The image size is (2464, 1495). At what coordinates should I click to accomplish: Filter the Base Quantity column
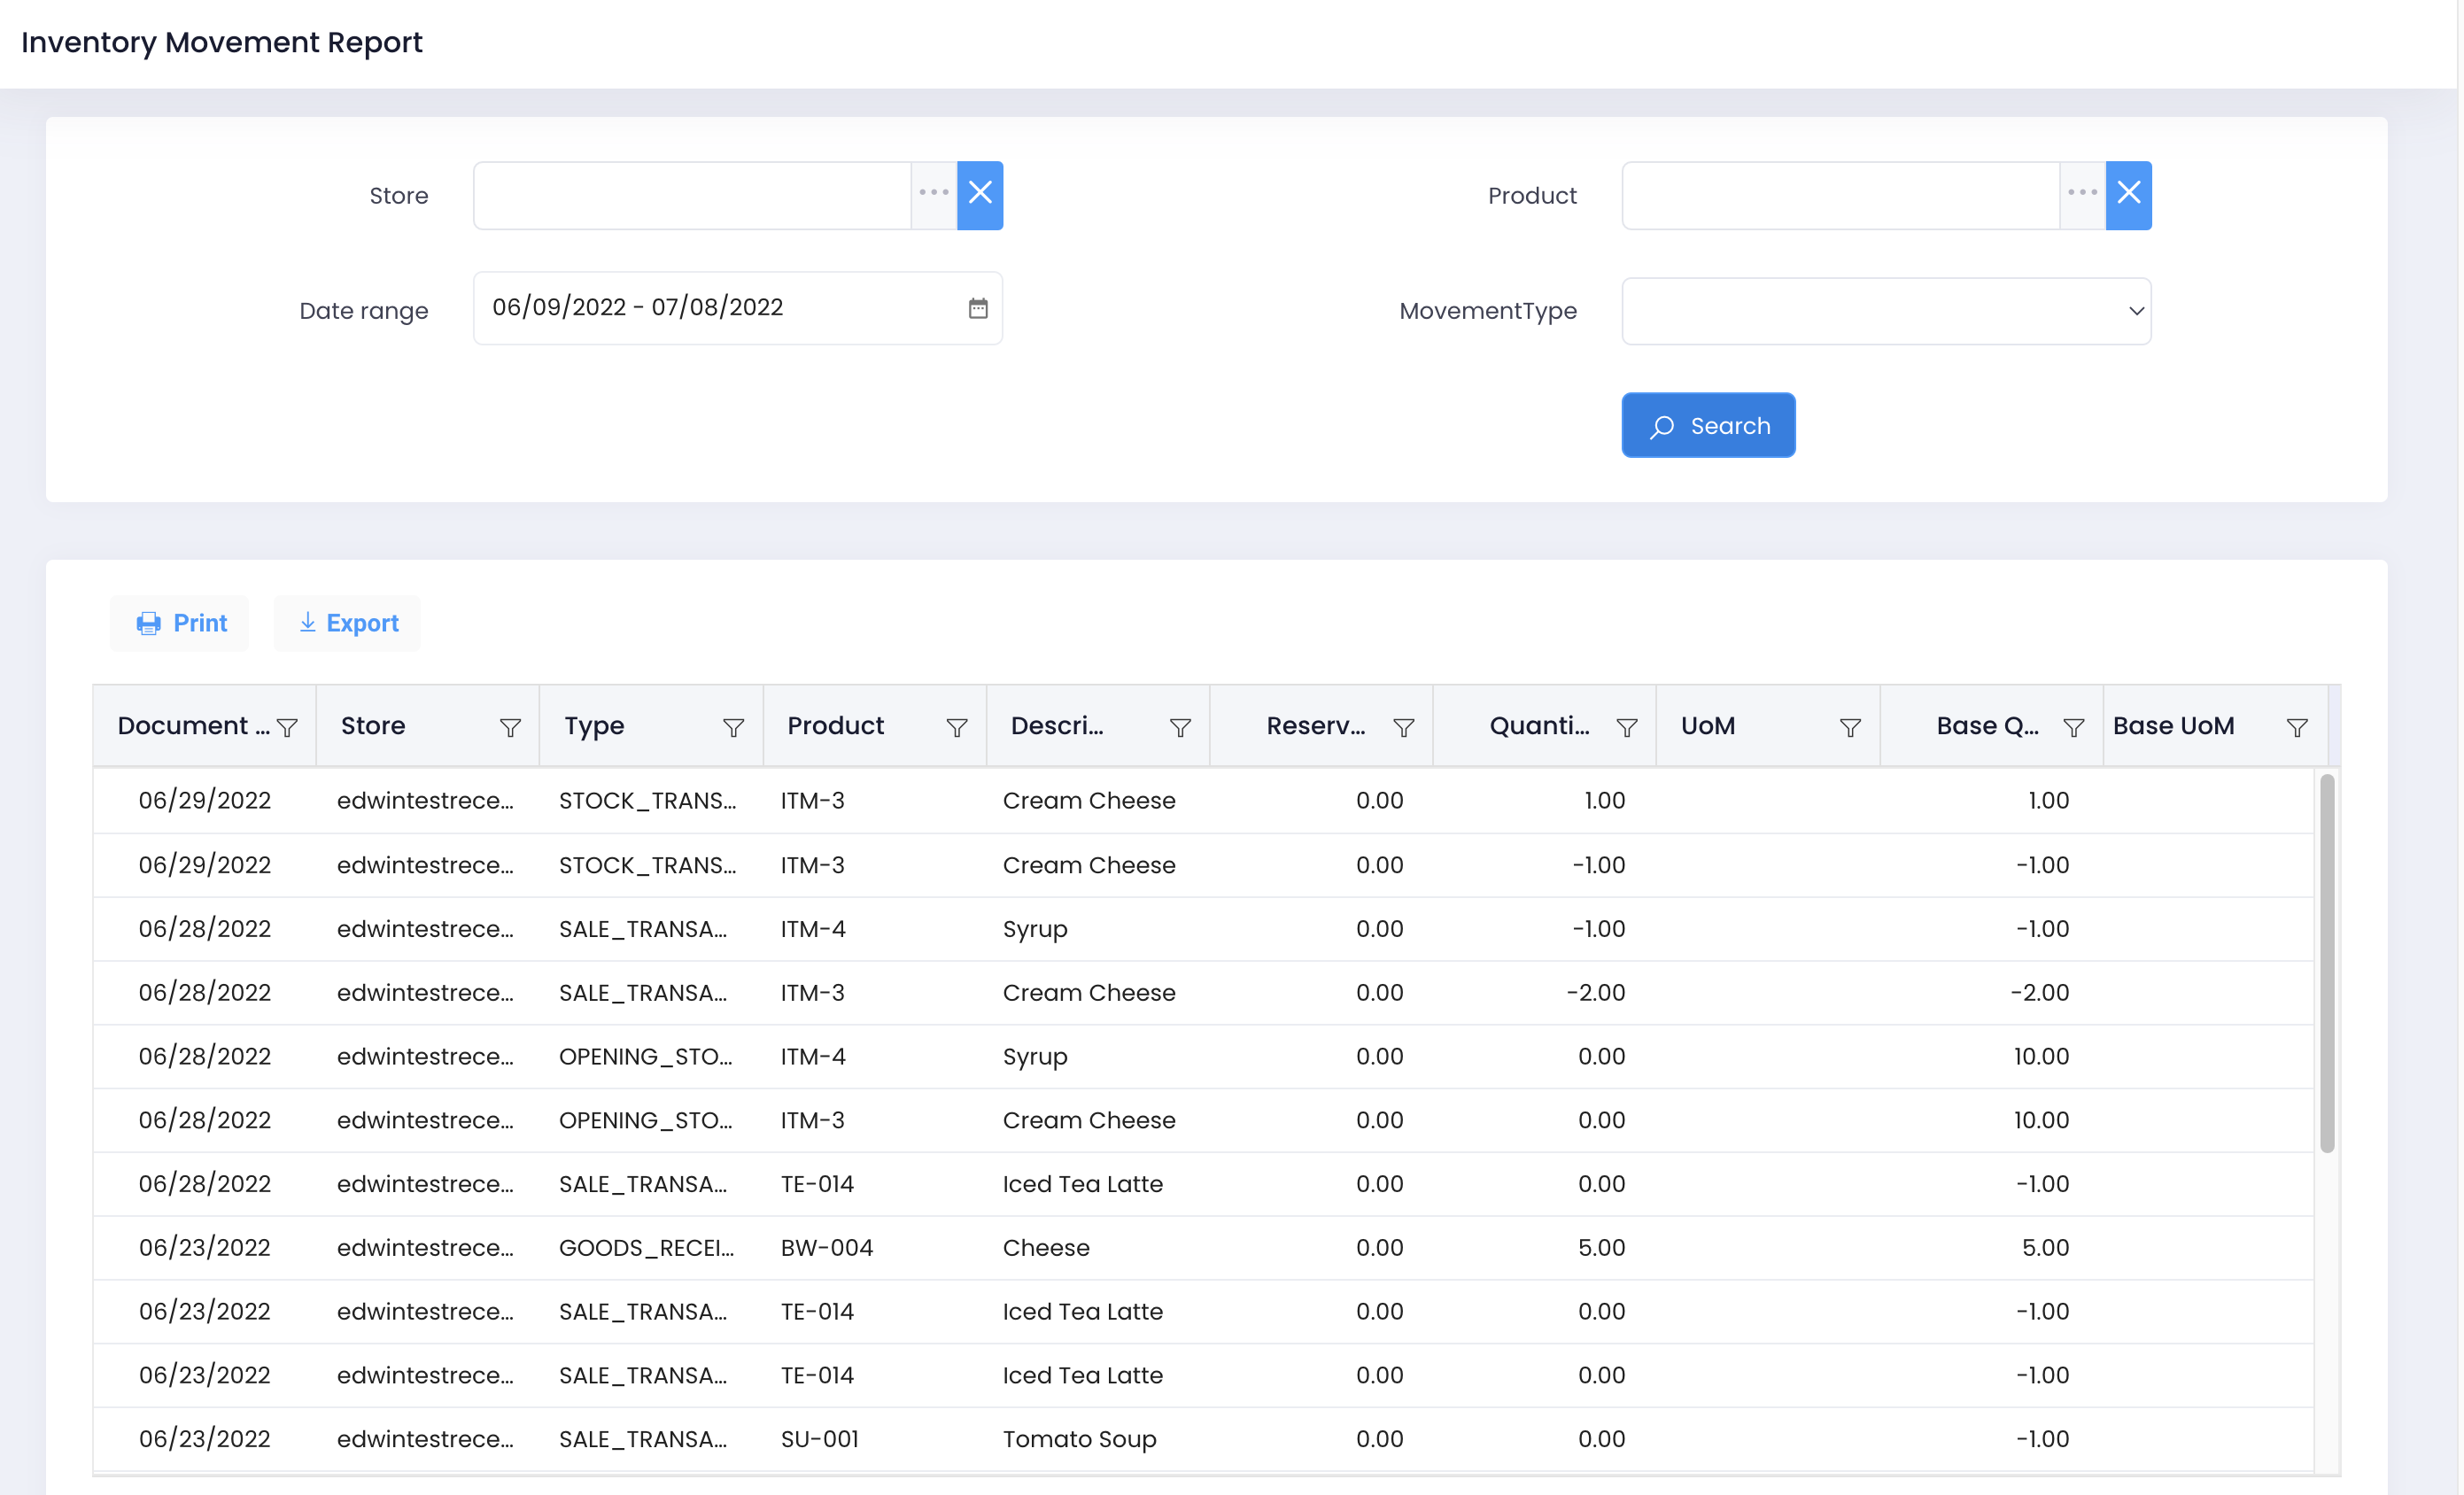pos(2074,727)
